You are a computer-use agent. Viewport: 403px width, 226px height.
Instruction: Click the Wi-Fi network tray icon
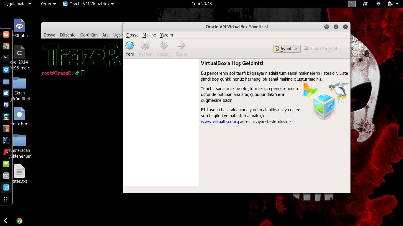(379, 4)
